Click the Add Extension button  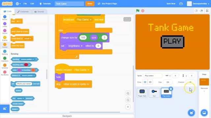pyautogui.click(x=5, y=108)
